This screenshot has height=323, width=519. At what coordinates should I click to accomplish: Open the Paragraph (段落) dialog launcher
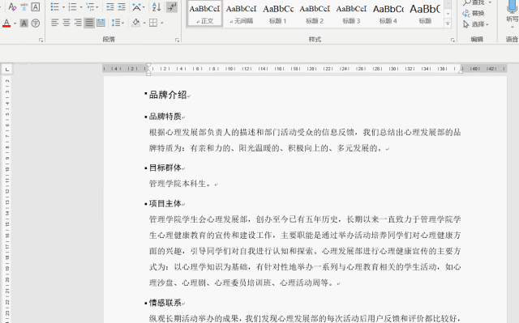tap(177, 40)
